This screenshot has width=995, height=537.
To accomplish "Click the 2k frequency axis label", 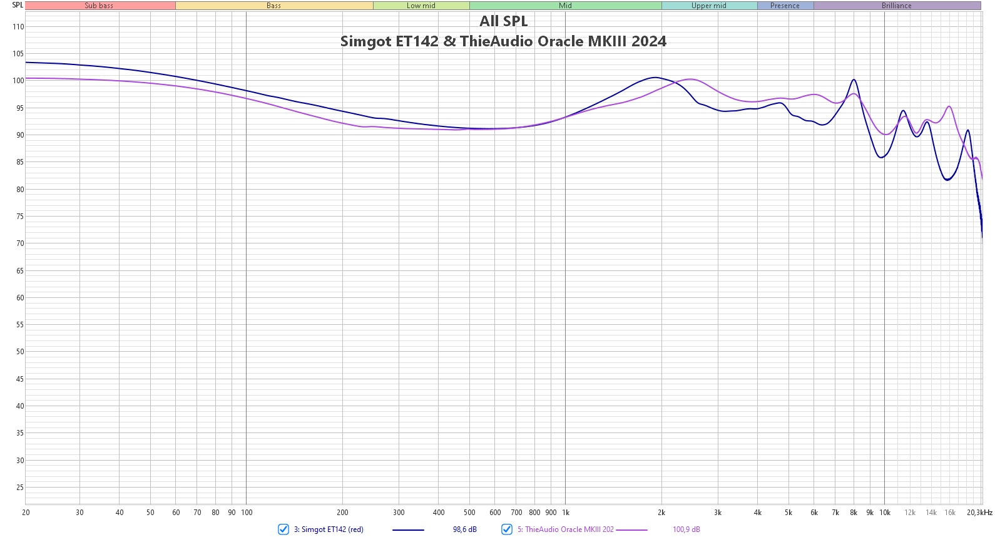I will pyautogui.click(x=661, y=513).
